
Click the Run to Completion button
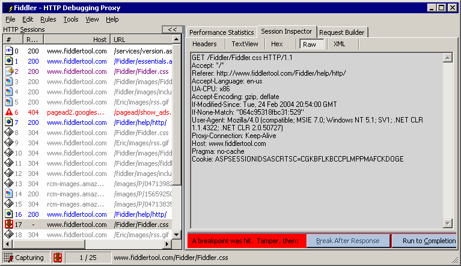(x=425, y=241)
